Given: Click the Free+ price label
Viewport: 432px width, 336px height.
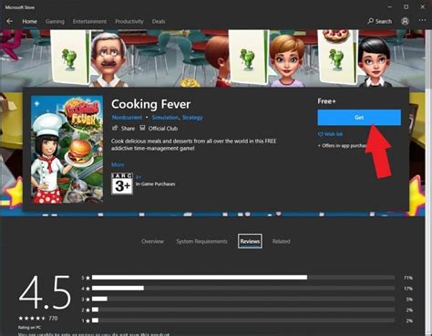Looking at the screenshot, I should 326,101.
